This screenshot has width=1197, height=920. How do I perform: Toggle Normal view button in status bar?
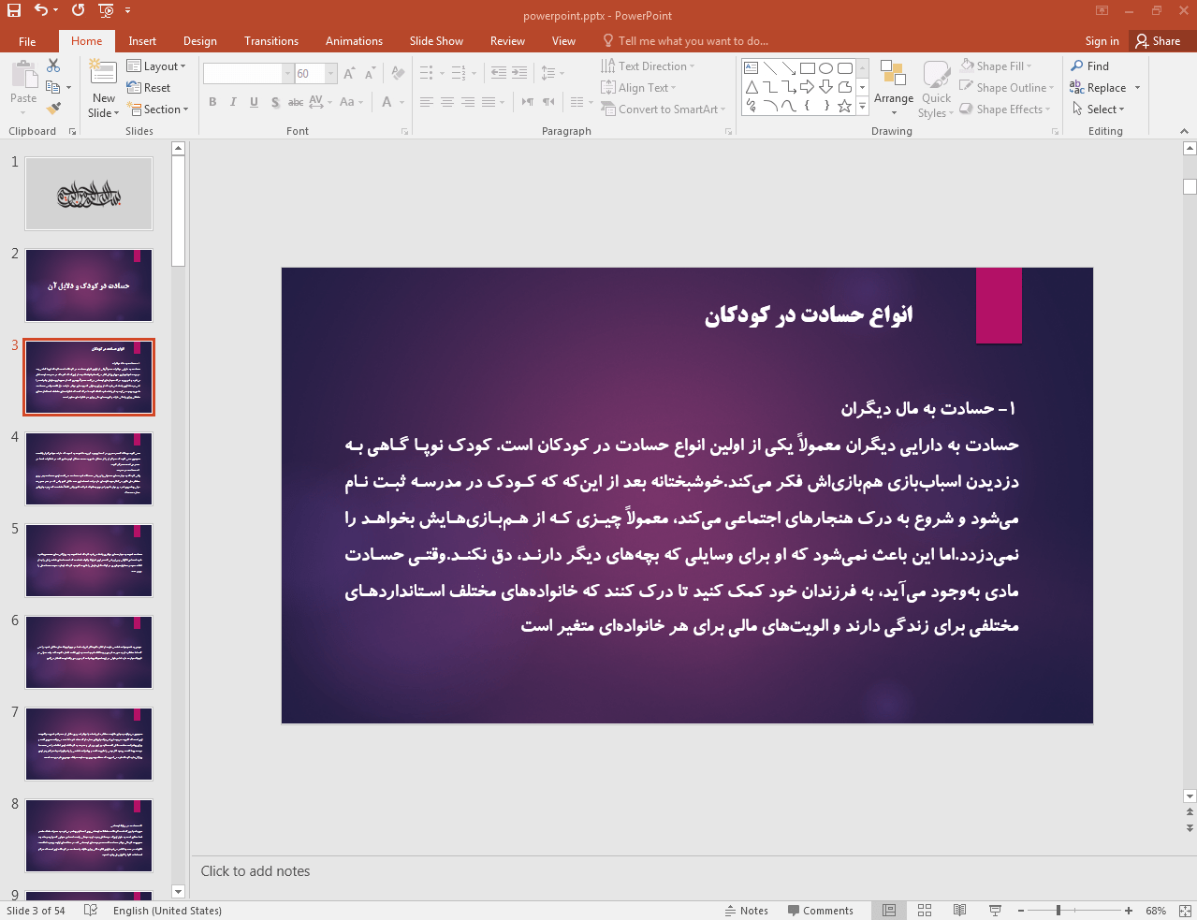tap(889, 911)
